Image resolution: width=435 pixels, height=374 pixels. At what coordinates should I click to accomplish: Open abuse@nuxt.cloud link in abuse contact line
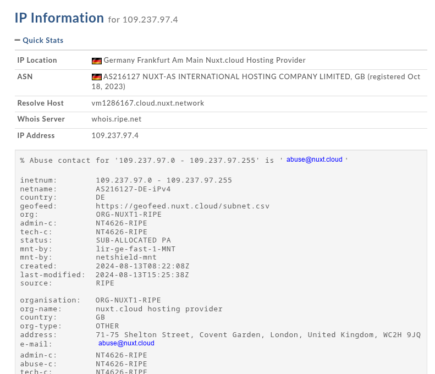[315, 159]
